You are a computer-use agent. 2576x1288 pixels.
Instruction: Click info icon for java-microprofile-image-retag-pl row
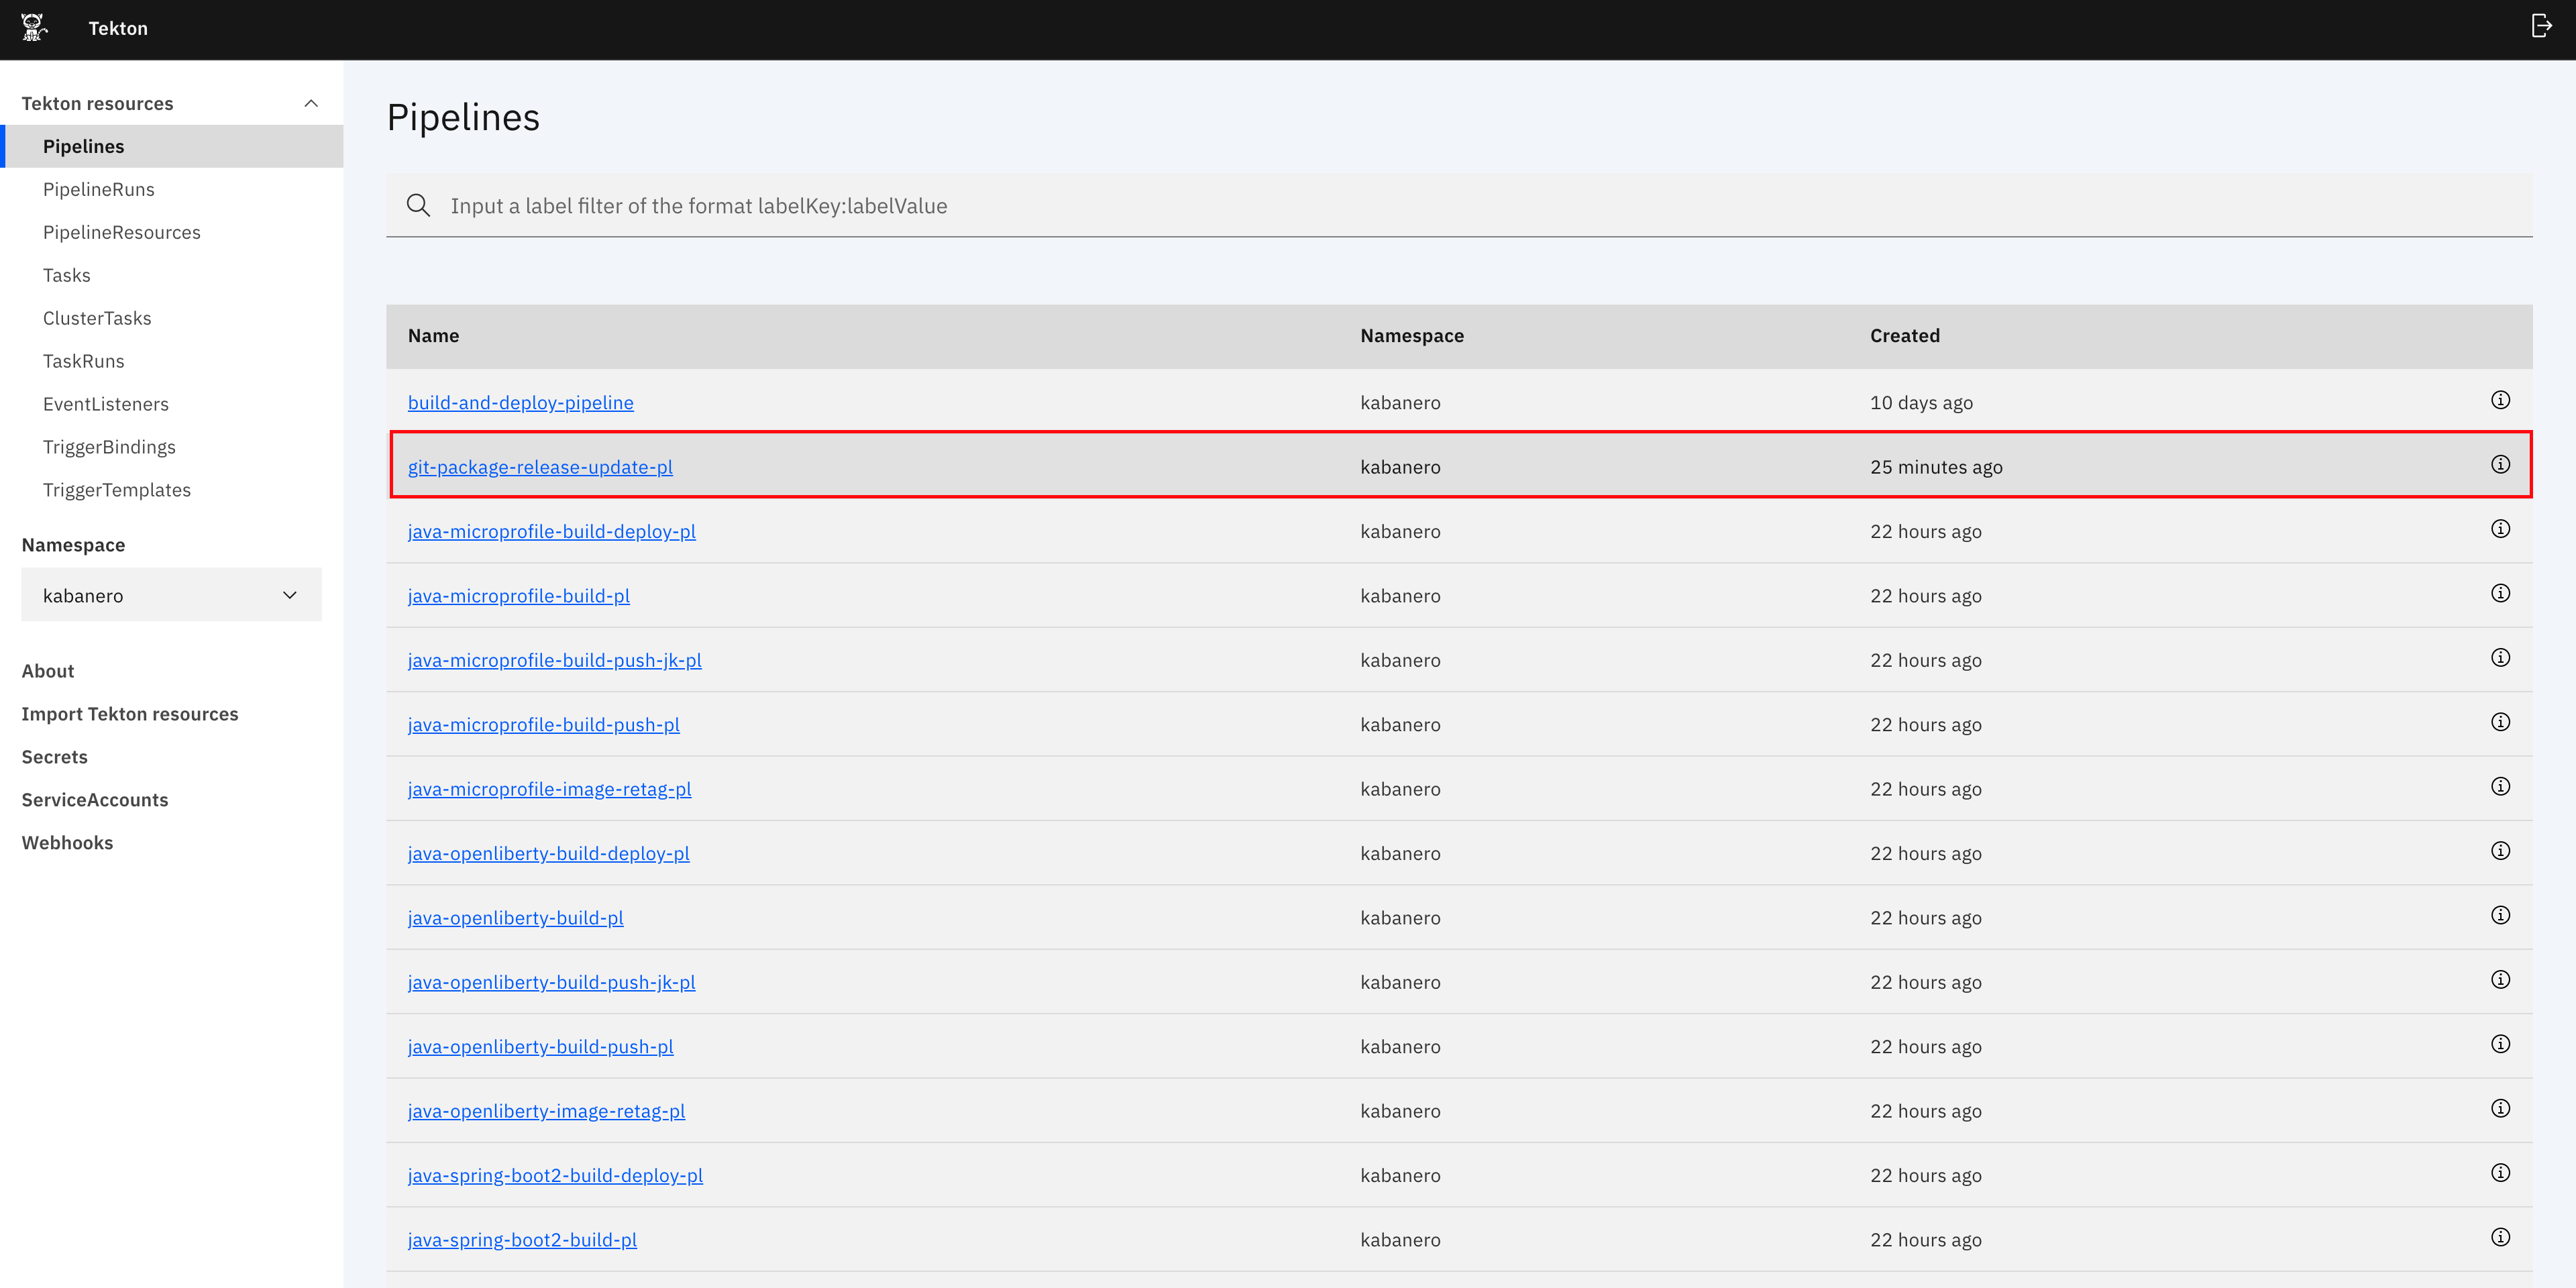(2500, 786)
